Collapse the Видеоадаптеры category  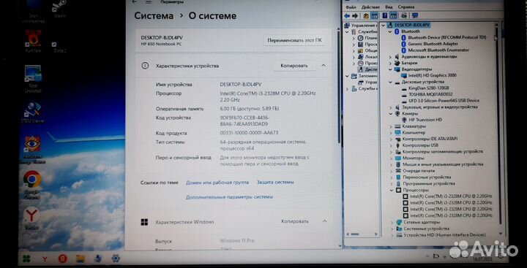(390, 69)
